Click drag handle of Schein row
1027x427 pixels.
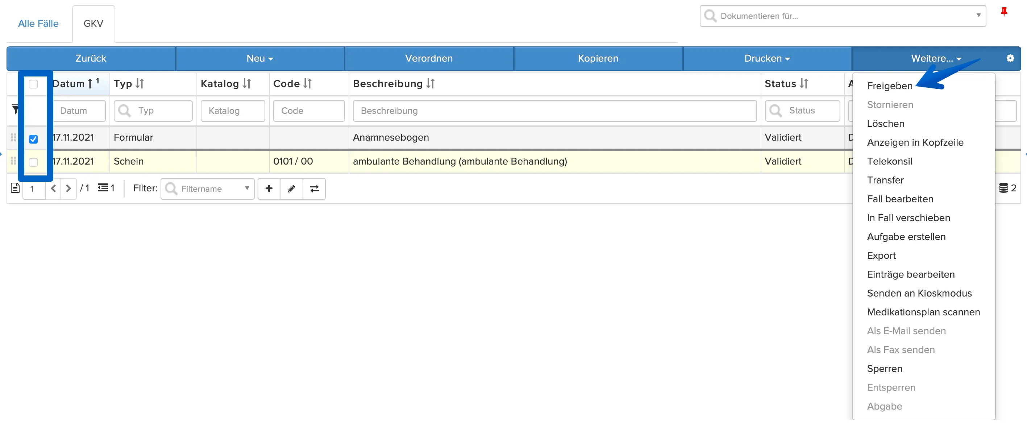(x=13, y=161)
